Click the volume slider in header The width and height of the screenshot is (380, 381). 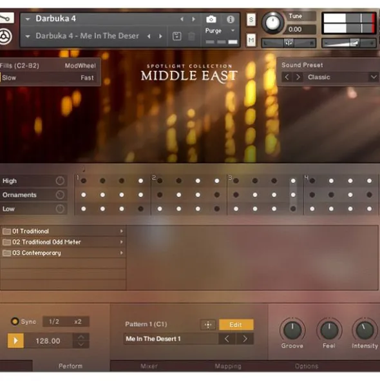click(349, 43)
